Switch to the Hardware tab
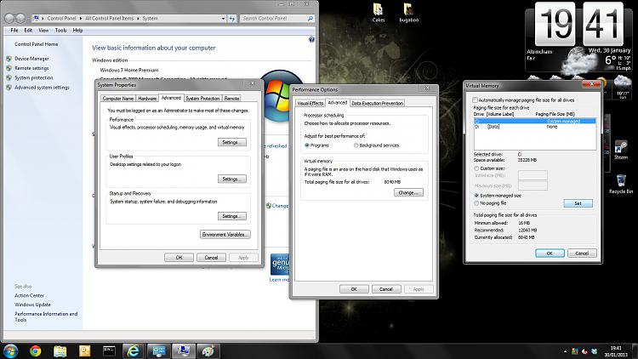638x359 pixels. point(147,99)
